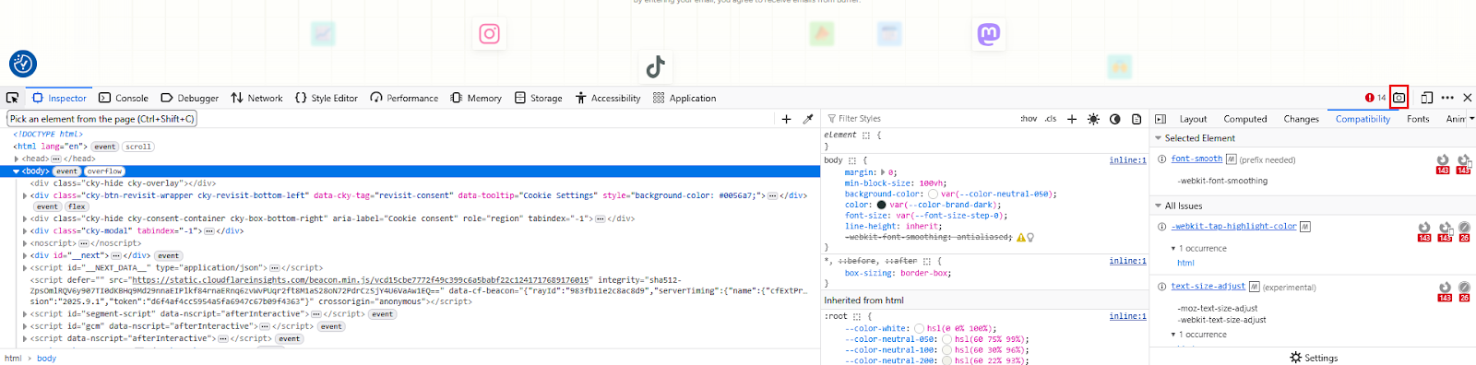This screenshot has width=1476, height=365.
Task: Click selector highlighter icon on :root rule
Action: click(x=857, y=316)
